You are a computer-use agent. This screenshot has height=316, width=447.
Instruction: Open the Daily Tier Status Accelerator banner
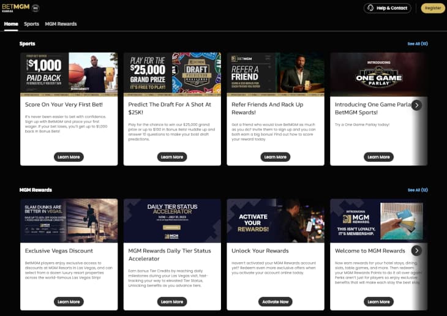[172, 220]
